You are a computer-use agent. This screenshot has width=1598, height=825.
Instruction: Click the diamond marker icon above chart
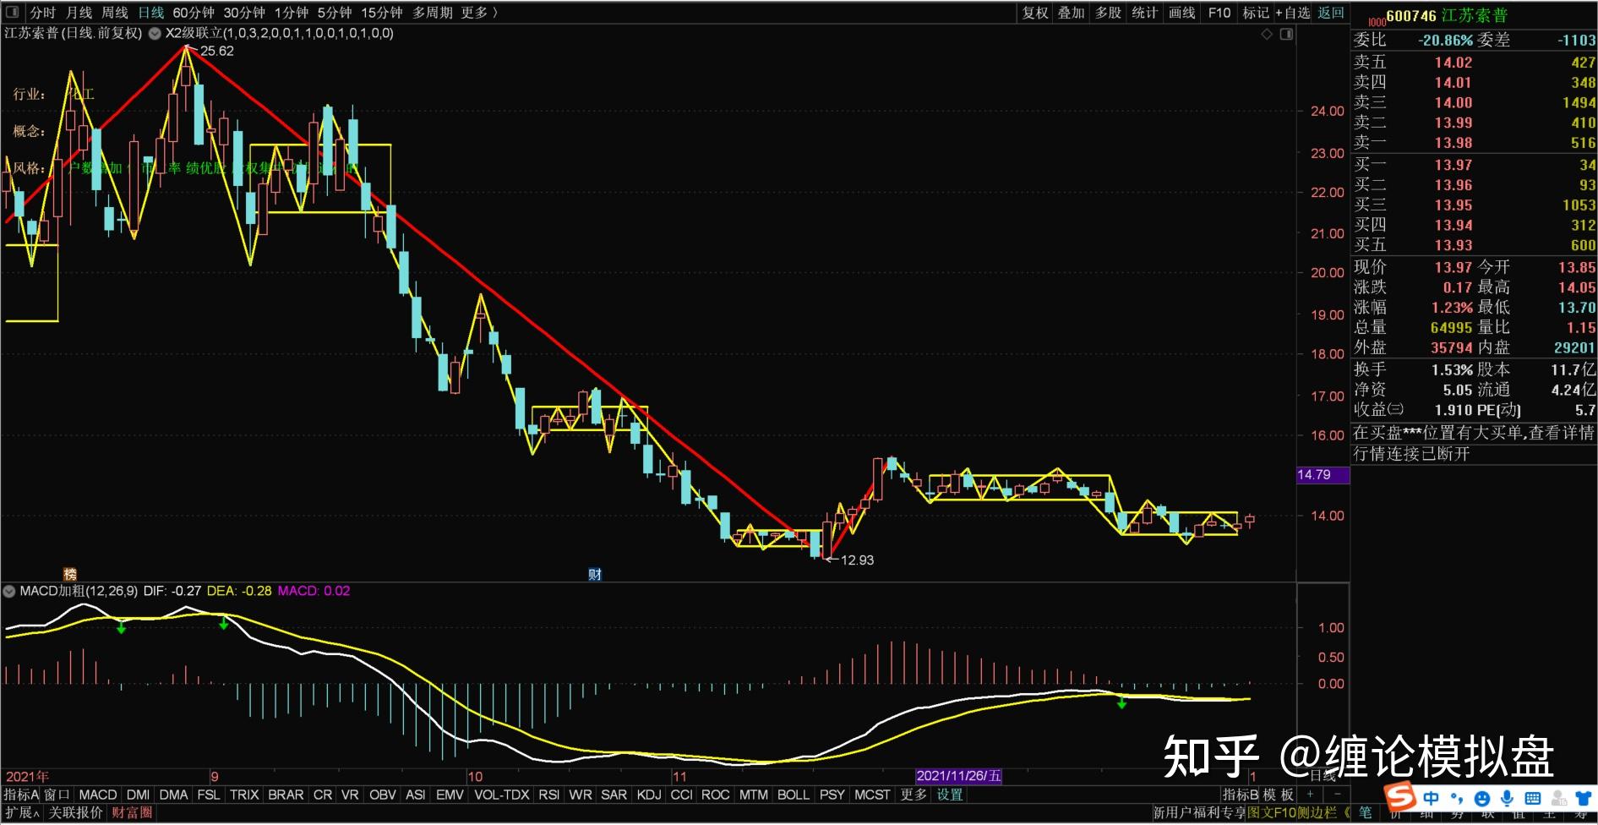pyautogui.click(x=1267, y=35)
